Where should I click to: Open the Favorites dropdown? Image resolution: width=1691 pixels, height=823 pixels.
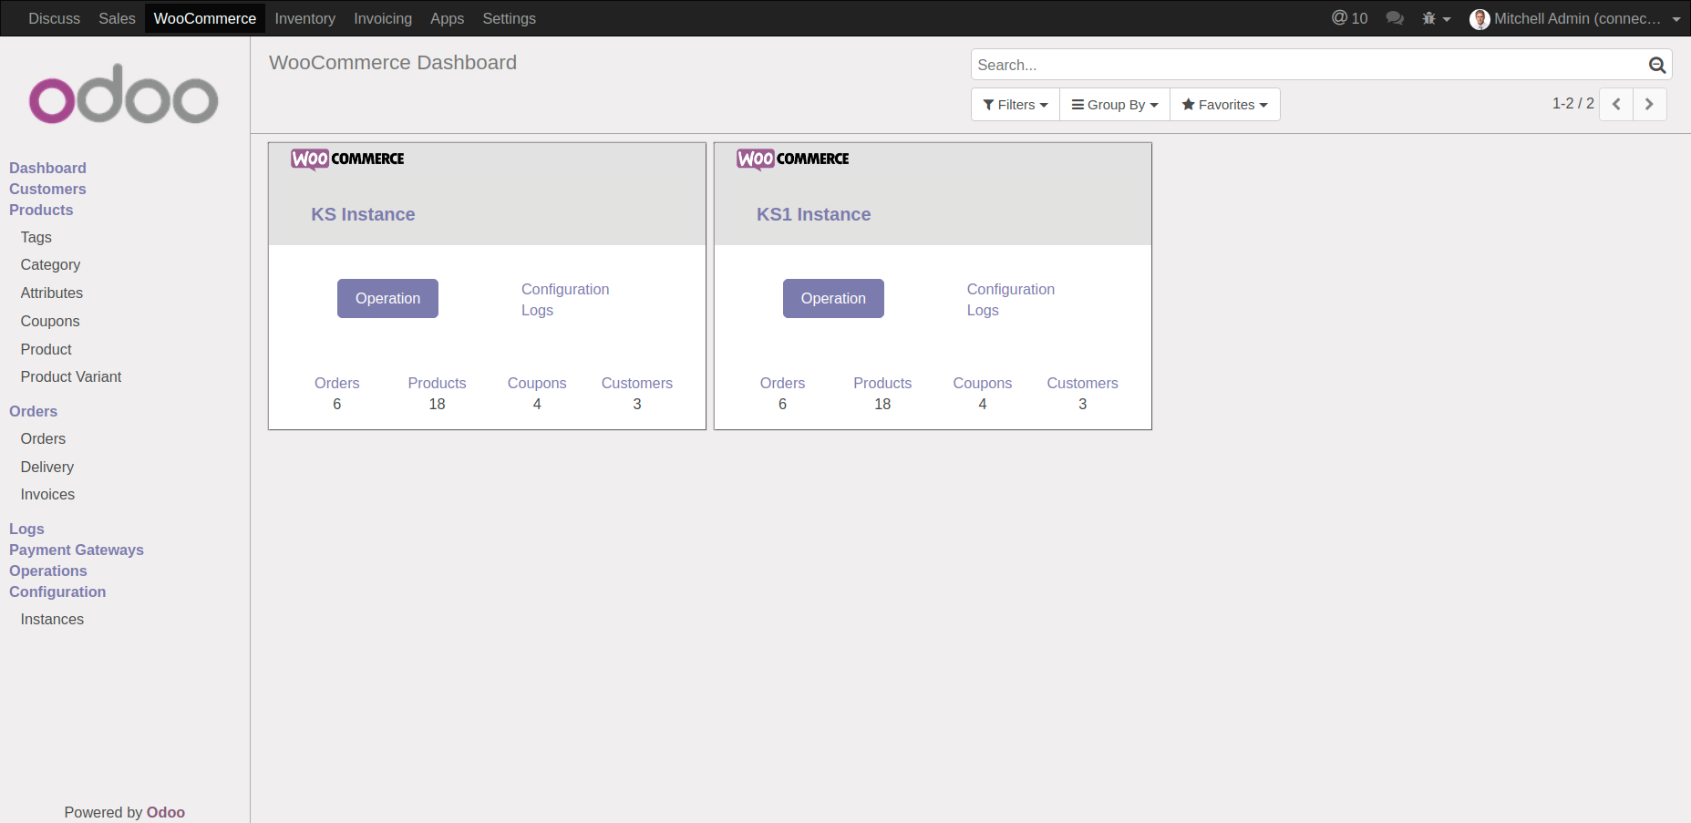pyautogui.click(x=1224, y=105)
